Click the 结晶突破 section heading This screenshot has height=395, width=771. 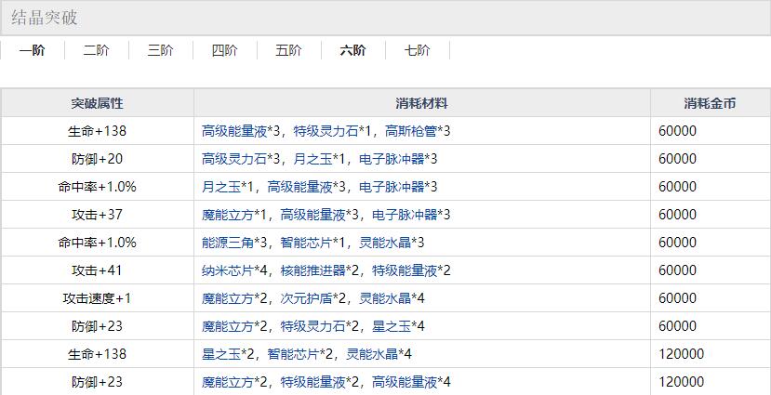pos(45,18)
